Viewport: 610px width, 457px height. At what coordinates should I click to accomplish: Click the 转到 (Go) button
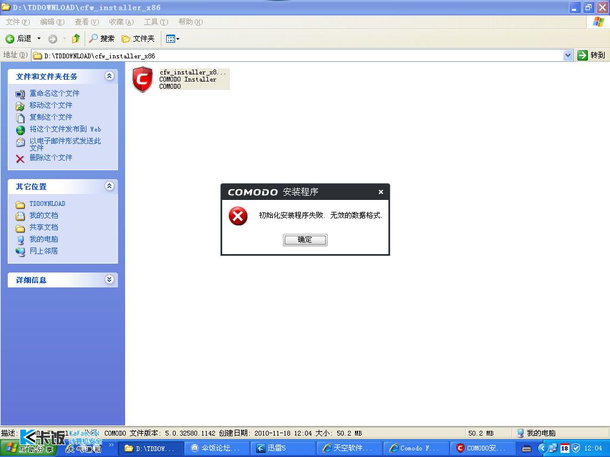pyautogui.click(x=591, y=55)
